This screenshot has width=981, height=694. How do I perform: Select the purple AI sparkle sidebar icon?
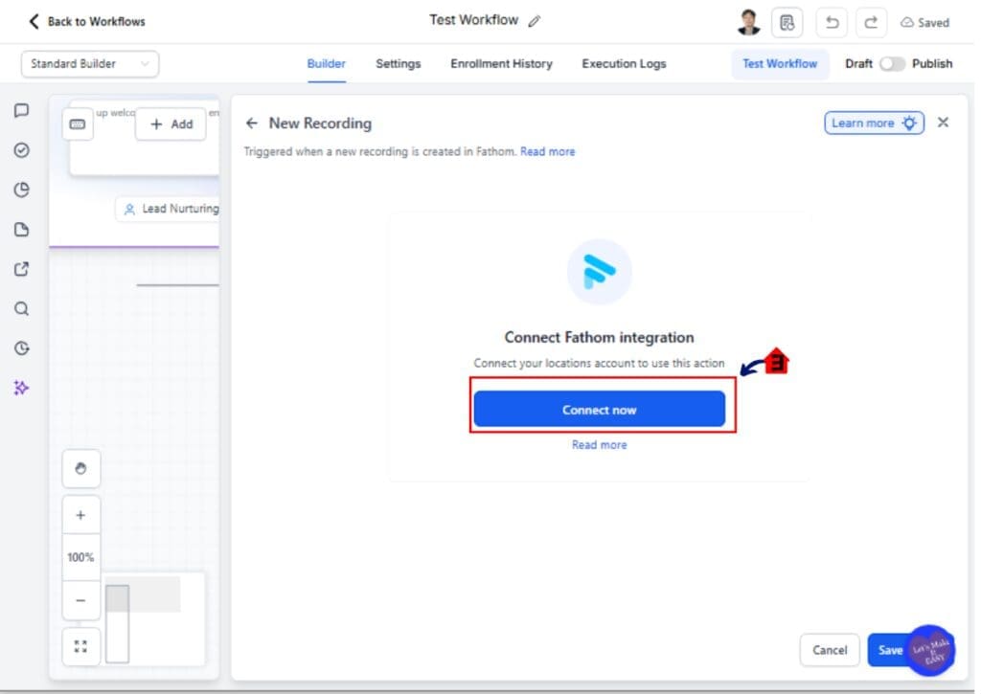pos(21,388)
